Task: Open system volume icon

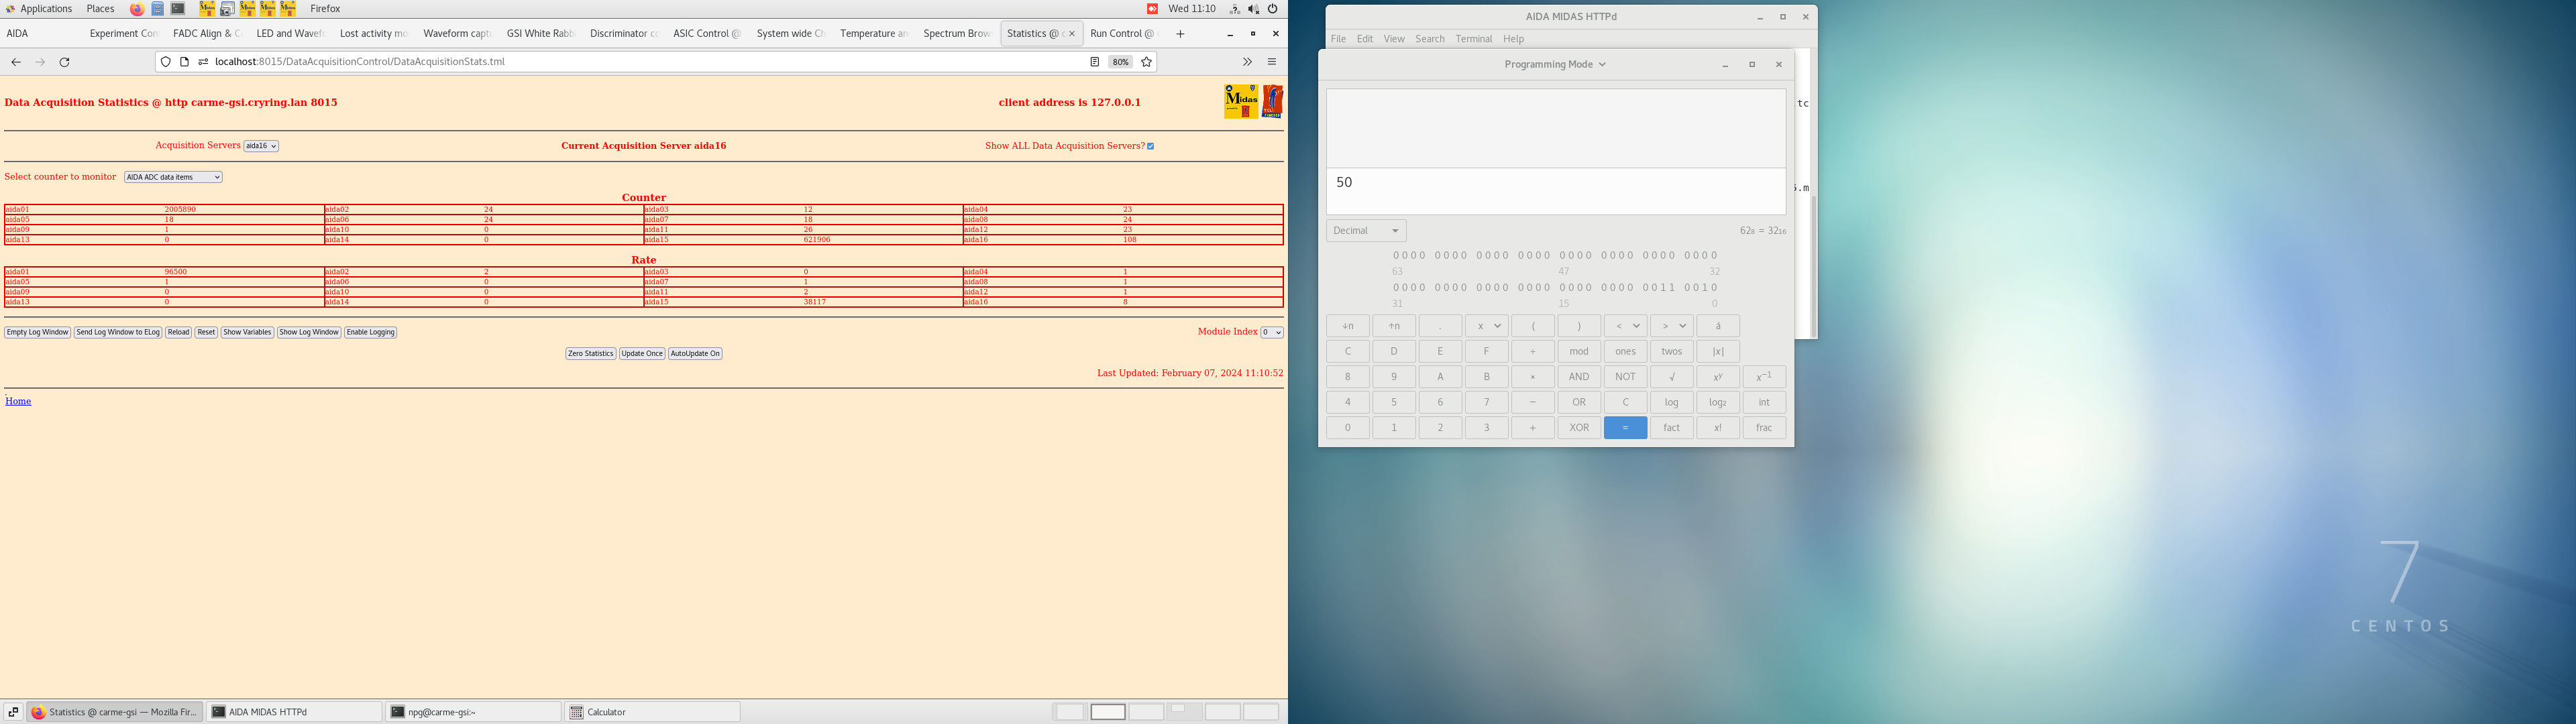Action: coord(1253,9)
